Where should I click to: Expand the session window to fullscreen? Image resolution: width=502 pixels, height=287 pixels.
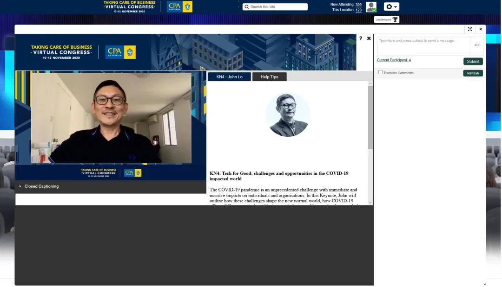(470, 29)
